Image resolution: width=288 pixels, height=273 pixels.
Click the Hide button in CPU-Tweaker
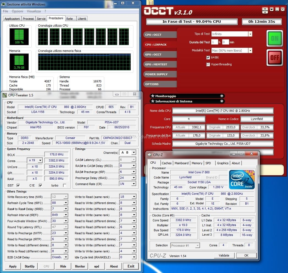(63, 266)
